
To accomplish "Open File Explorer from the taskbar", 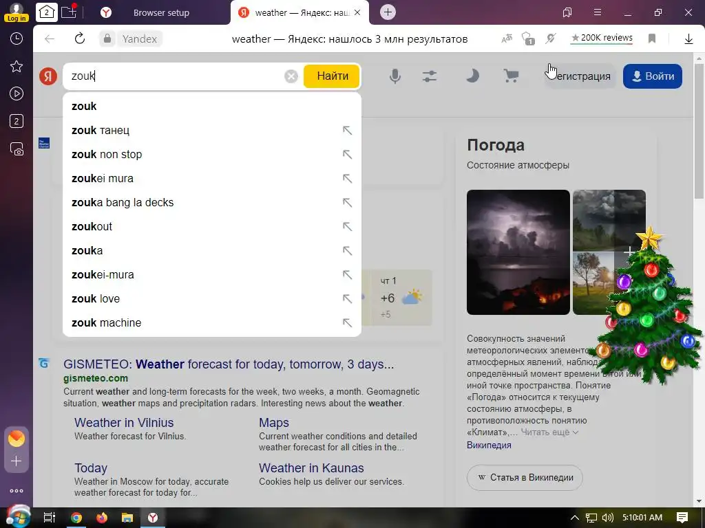I will click(x=127, y=518).
